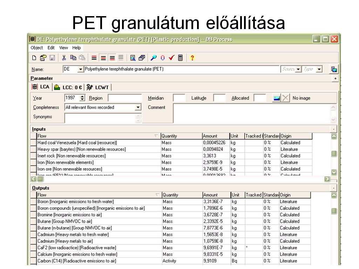Select the Hard coal Venezuela input row
Image resolution: width=359 pixels, height=269 pixels.
point(171,143)
